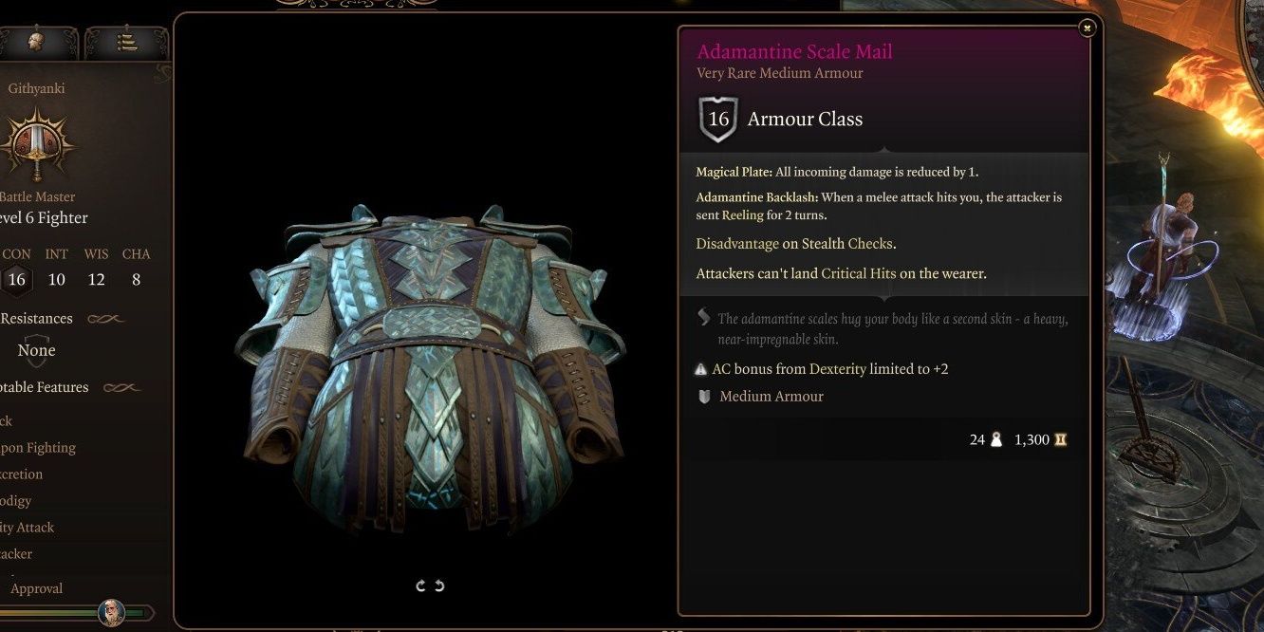Close the Adamantine Scale Mail tooltip
1264x632 pixels.
tap(1087, 28)
